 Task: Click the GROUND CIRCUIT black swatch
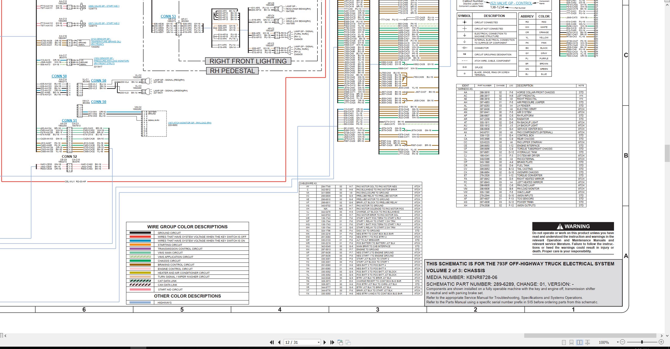coord(140,233)
